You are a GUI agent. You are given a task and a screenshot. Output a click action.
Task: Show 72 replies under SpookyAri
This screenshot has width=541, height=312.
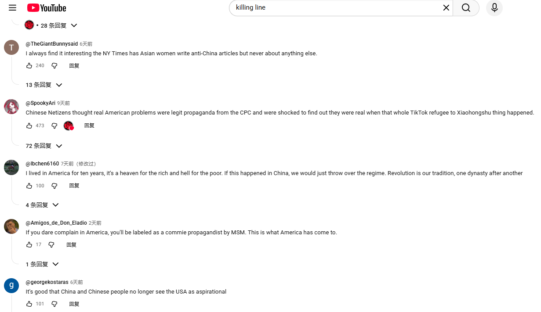(44, 146)
